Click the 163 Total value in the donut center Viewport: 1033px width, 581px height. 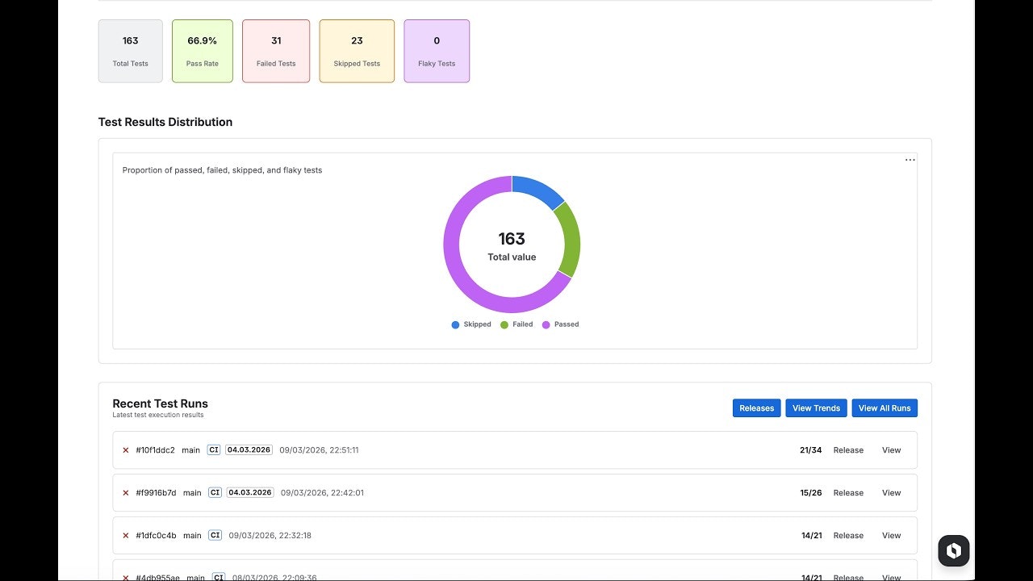point(512,245)
